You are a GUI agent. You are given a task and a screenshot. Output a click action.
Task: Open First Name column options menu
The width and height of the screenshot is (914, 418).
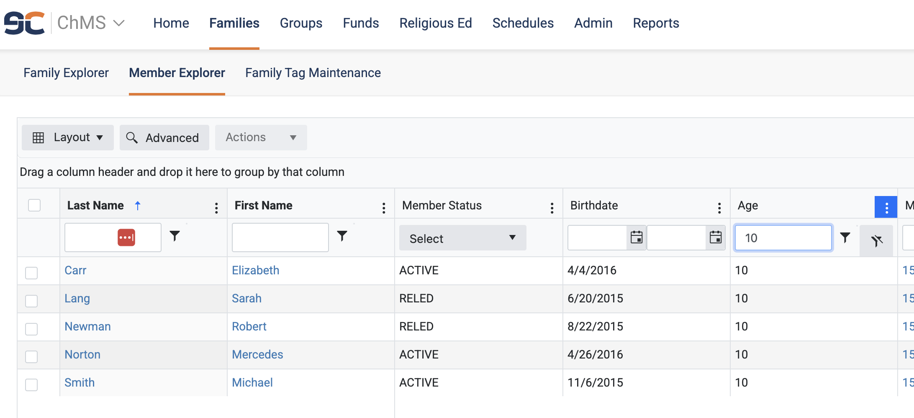click(x=384, y=208)
